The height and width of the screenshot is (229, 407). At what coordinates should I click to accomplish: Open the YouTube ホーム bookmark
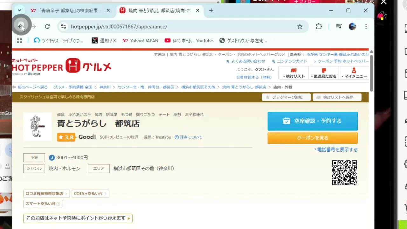(x=189, y=40)
